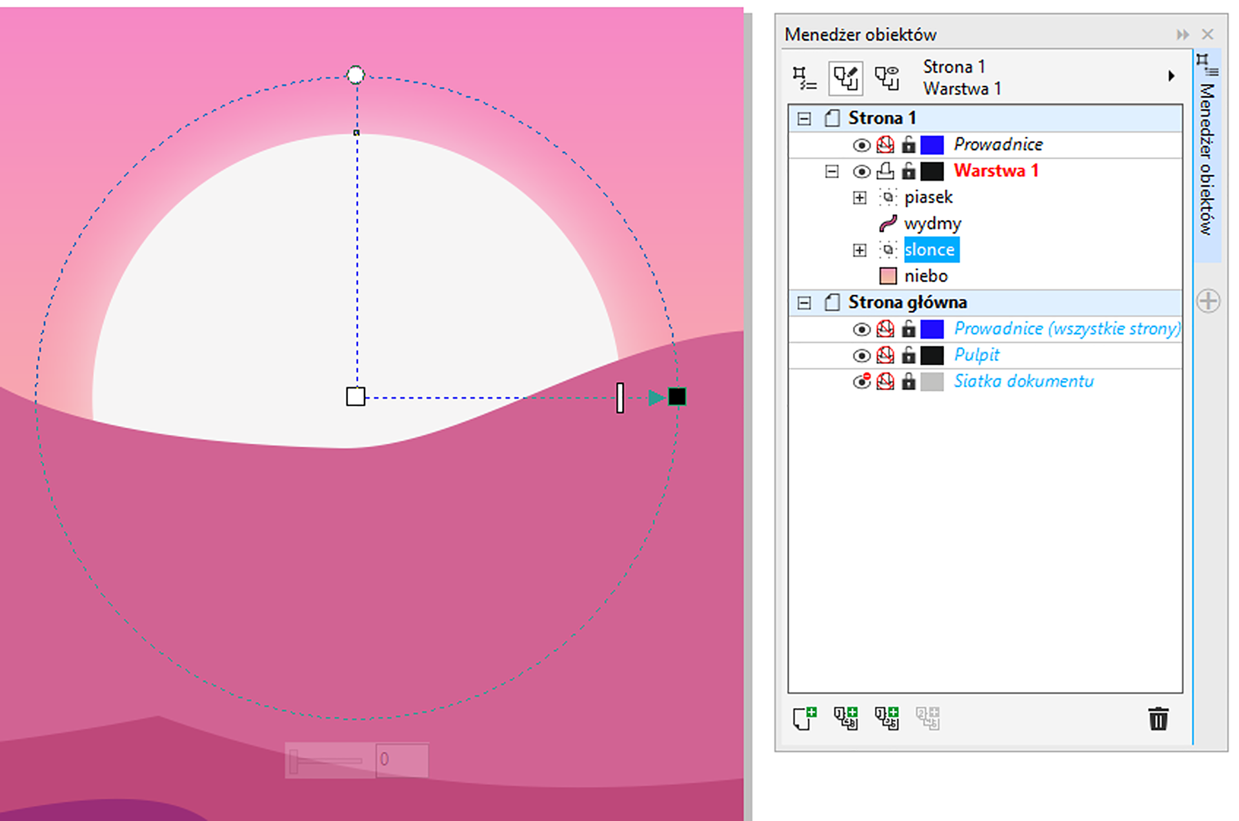Select the niebo object

925,276
